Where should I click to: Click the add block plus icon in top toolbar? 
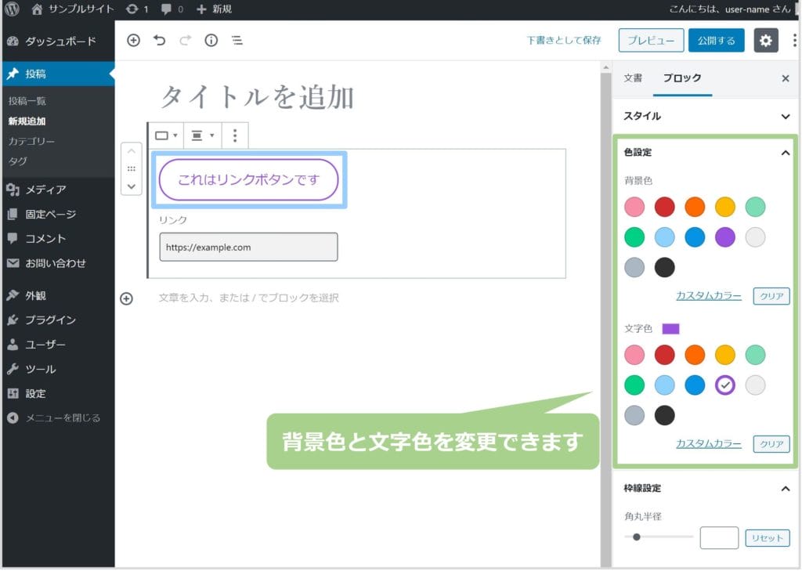coord(133,41)
